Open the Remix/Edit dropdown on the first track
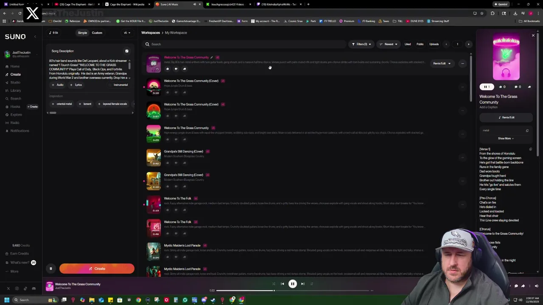Screen dimensions: 543x305 click(442, 64)
